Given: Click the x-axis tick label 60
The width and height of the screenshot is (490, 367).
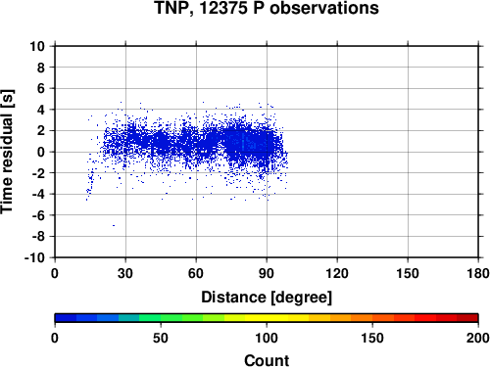Looking at the screenshot, I should (196, 273).
